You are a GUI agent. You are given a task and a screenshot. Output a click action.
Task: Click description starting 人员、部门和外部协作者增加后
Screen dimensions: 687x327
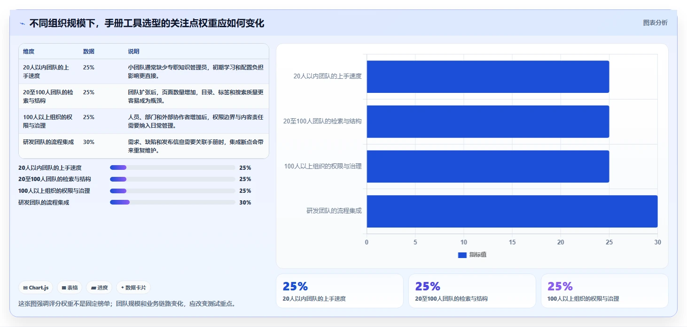(x=195, y=121)
